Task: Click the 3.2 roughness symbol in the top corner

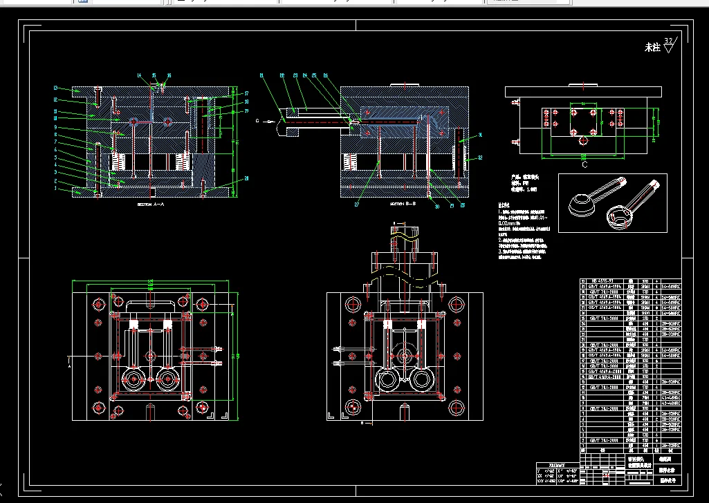Action: click(670, 45)
